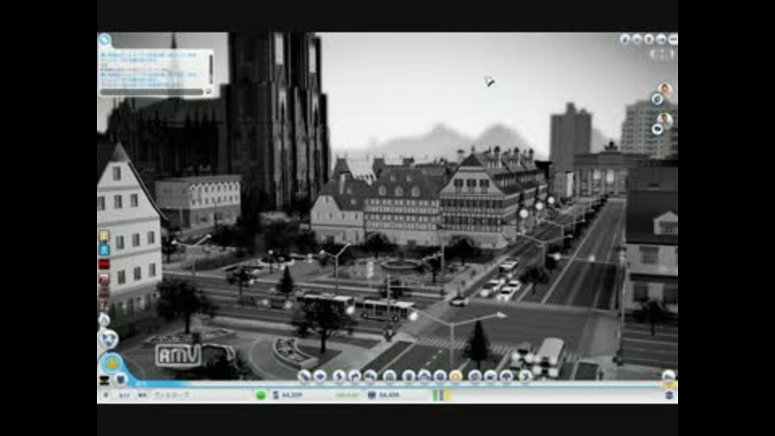Screen dimensions: 775x436
Task: Open the Government buildings menu
Action: click(389, 377)
